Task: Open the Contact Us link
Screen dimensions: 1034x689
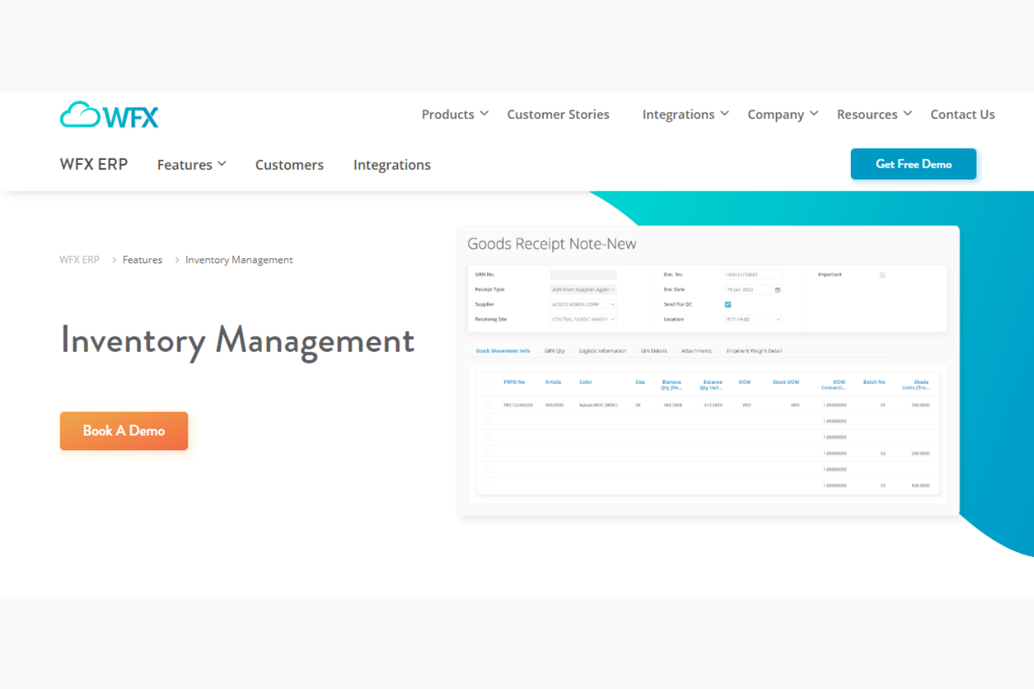Action: (963, 114)
